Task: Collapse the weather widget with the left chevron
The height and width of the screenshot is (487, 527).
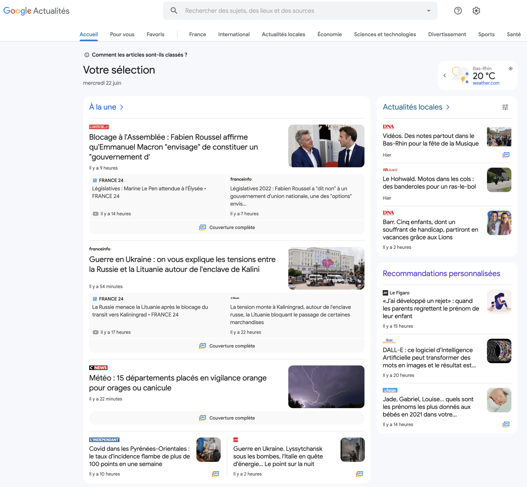Action: 444,76
